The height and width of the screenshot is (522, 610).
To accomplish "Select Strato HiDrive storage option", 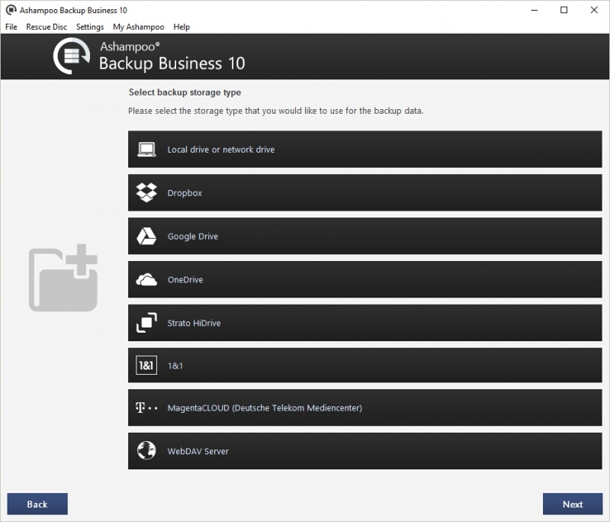I will click(365, 323).
